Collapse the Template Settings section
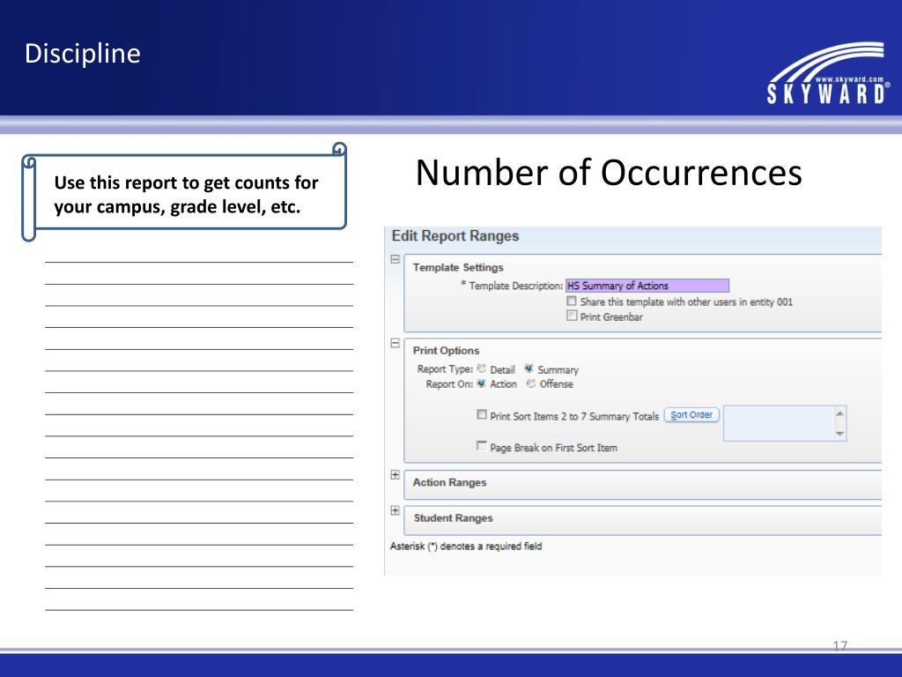The width and height of the screenshot is (902, 677). [396, 260]
